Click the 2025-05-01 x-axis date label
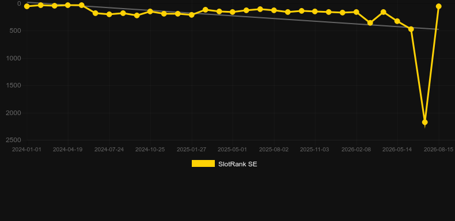This screenshot has height=221, width=455. (x=233, y=150)
